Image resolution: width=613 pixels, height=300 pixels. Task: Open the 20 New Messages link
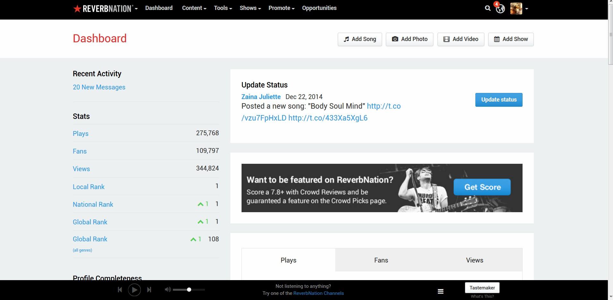coord(99,87)
